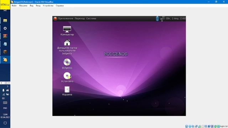Click the yellow MENU button
Image resolution: width=228 pixels, height=128 pixels.
[5, 5]
